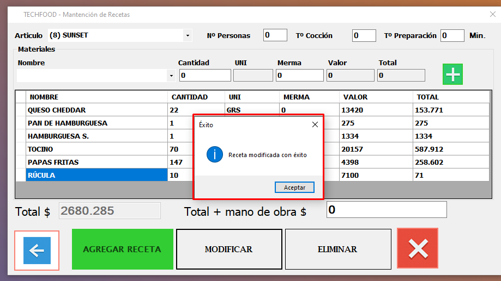
Task: Click the Total + mano de obra field
Action: (x=386, y=210)
